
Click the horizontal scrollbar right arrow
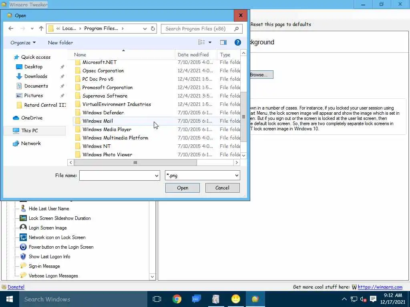[x=237, y=162]
